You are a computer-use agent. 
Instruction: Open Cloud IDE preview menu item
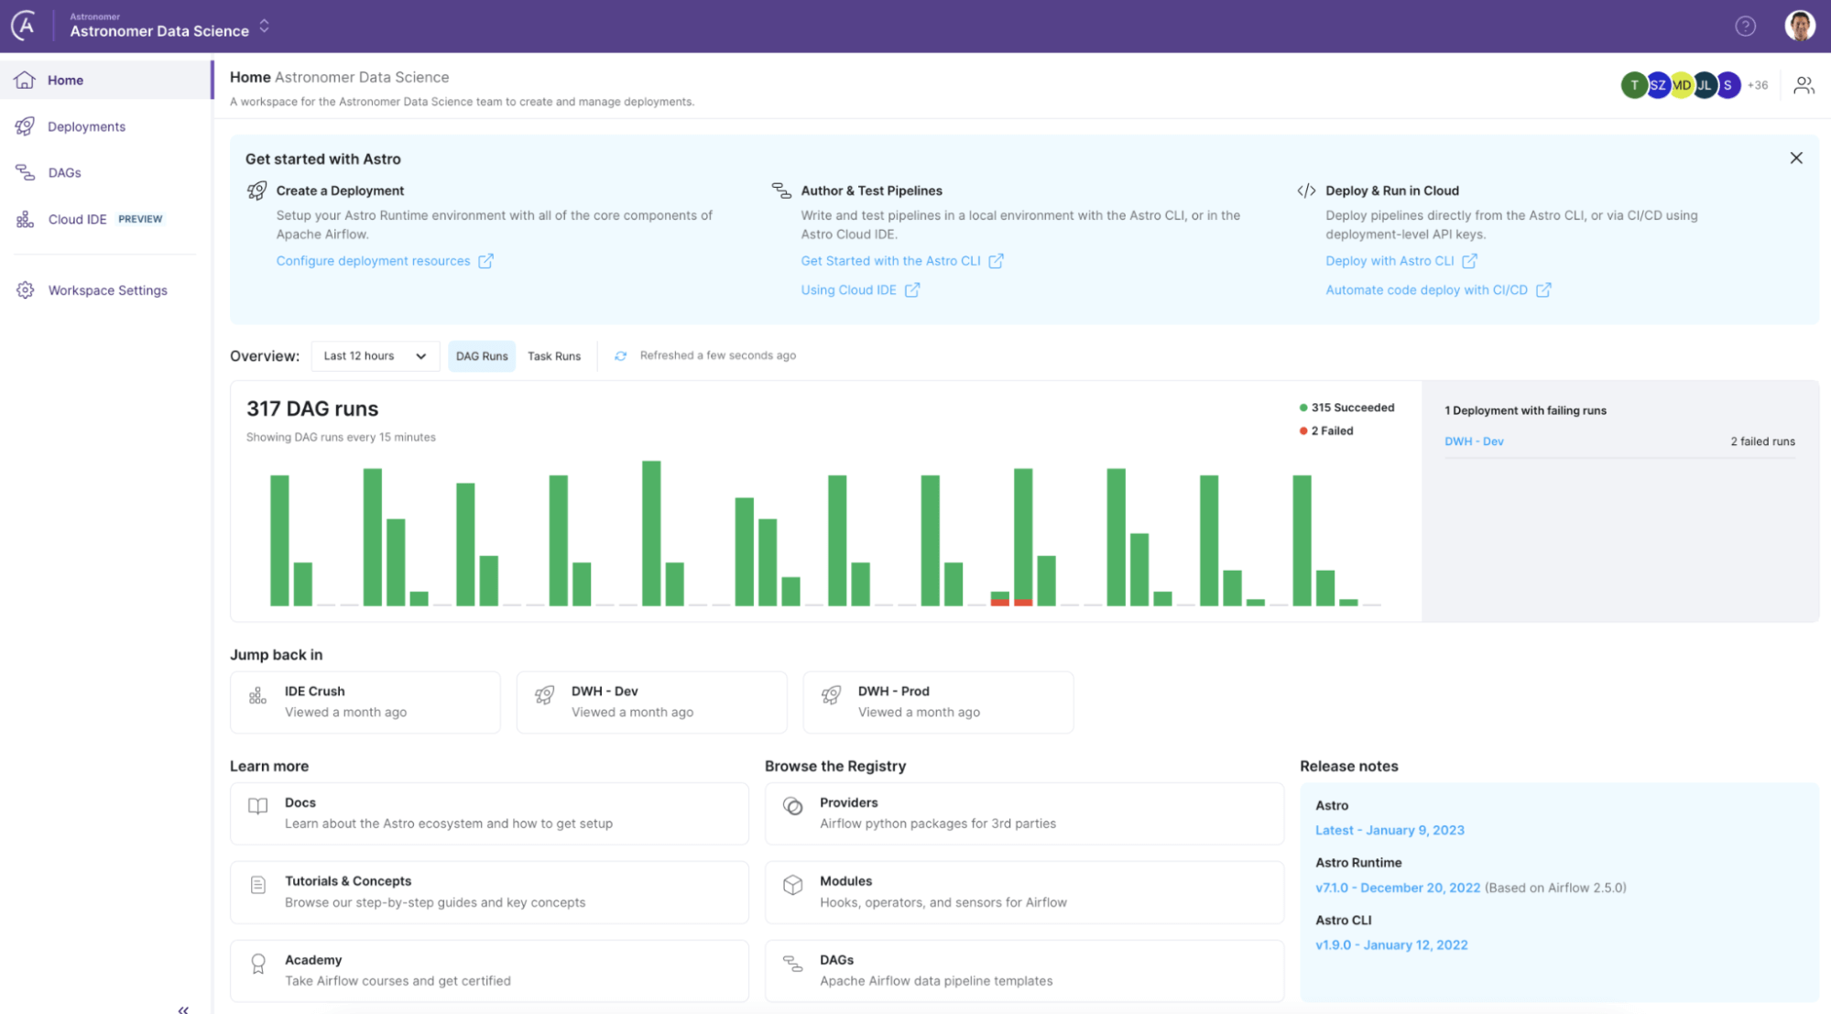(x=78, y=220)
